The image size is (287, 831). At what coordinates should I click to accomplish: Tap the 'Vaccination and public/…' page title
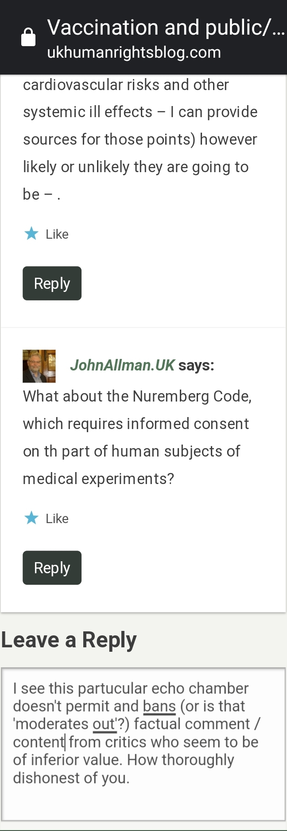pos(166,28)
